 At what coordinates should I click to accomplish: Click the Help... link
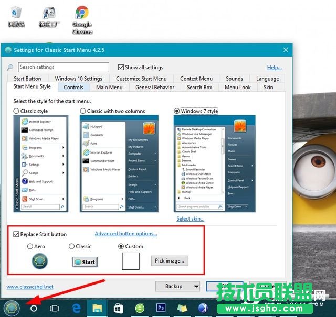coord(275,68)
